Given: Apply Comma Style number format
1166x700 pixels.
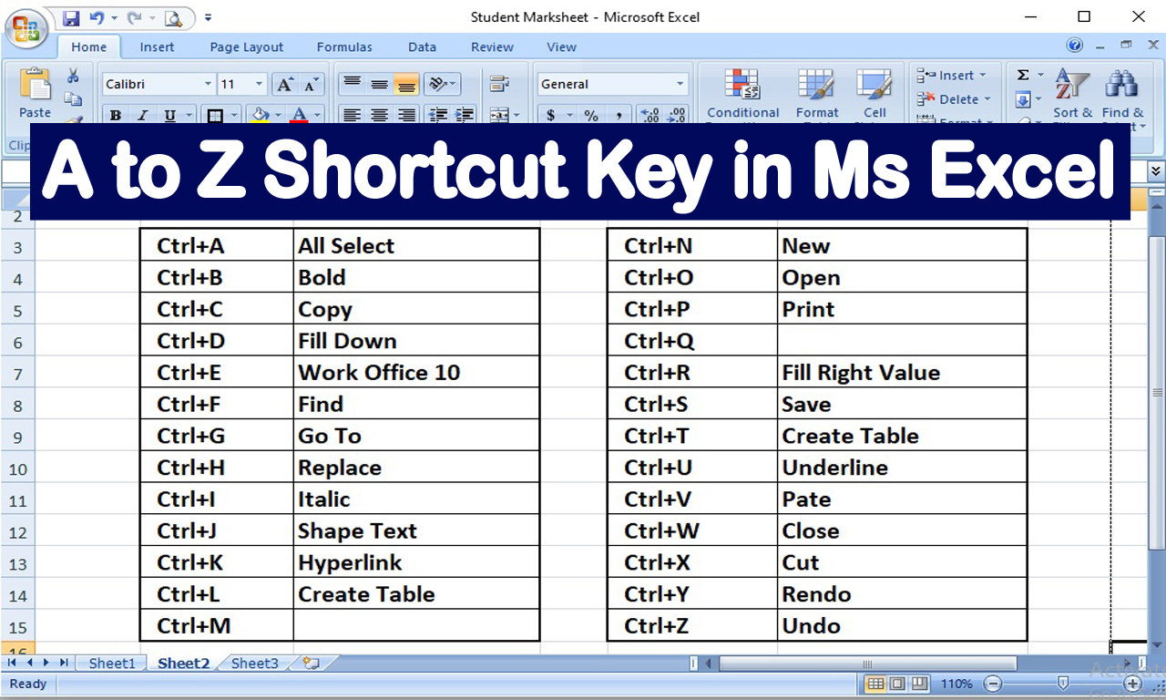Looking at the screenshot, I should point(619,115).
